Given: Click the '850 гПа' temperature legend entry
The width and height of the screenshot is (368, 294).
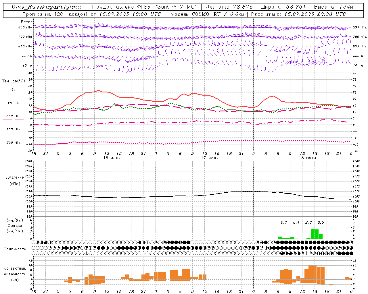Looking at the screenshot, I should click(14, 116).
